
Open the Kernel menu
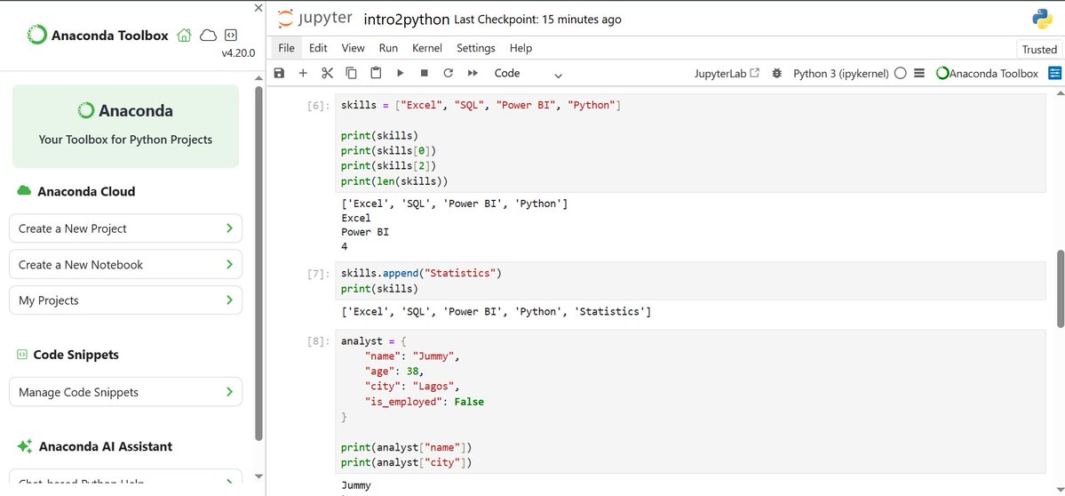pos(427,48)
